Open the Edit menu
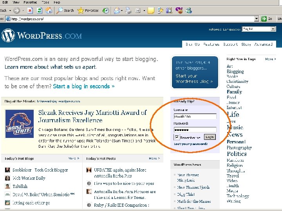 click(x=5, y=2)
